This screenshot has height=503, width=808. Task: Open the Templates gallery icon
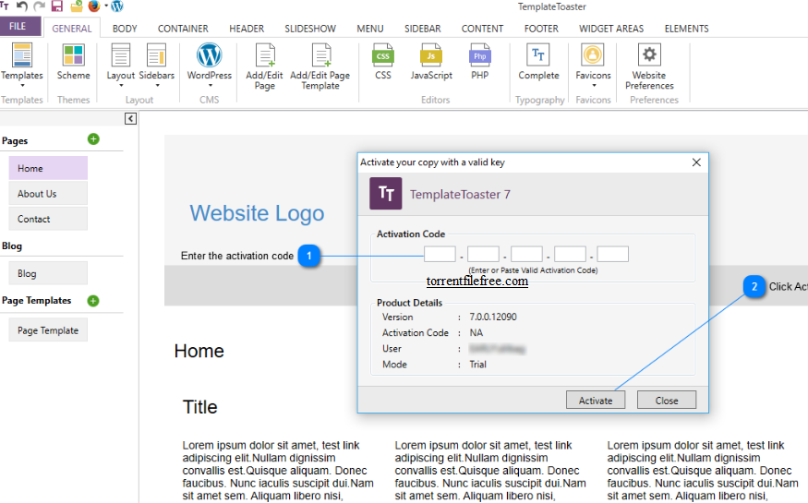(22, 55)
